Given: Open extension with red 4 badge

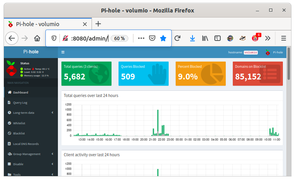Looking at the screenshot, I should point(255,38).
